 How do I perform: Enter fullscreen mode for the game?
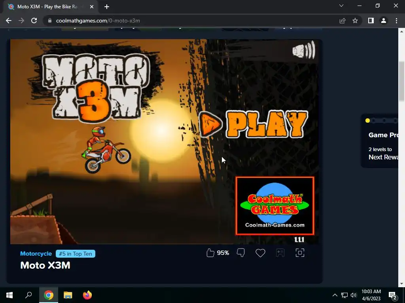(300, 253)
